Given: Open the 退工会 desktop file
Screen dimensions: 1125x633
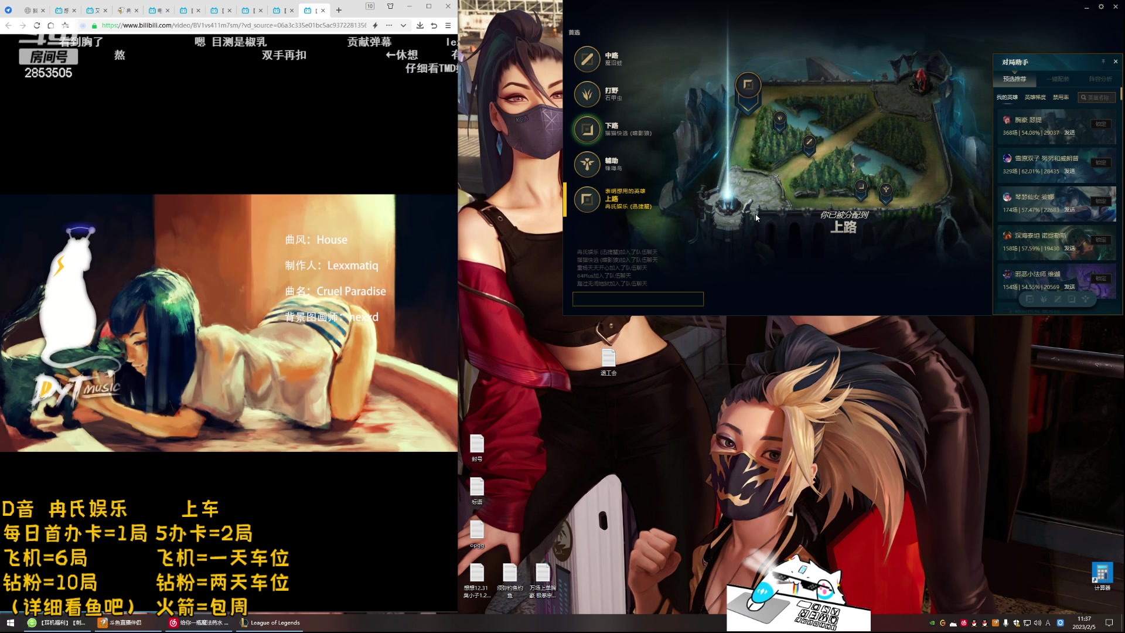Looking at the screenshot, I should (609, 362).
